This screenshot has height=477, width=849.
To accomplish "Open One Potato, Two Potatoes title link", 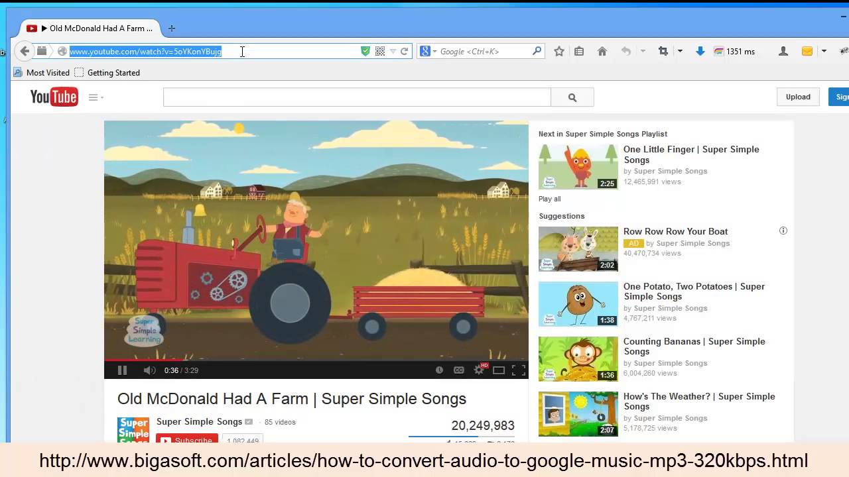I will click(x=694, y=291).
